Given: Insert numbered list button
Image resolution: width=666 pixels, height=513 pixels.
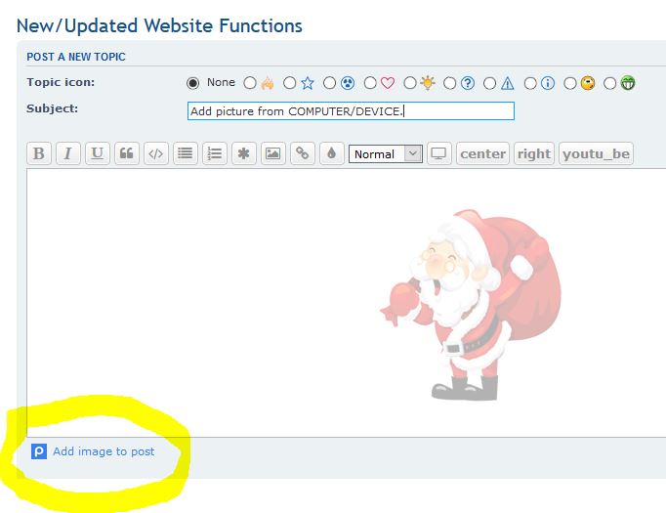Looking at the screenshot, I should (x=215, y=153).
